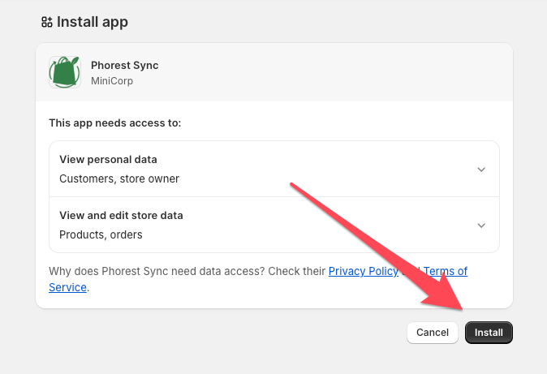Image resolution: width=547 pixels, height=374 pixels.
Task: Open the Privacy Policy link
Action: [x=364, y=271]
